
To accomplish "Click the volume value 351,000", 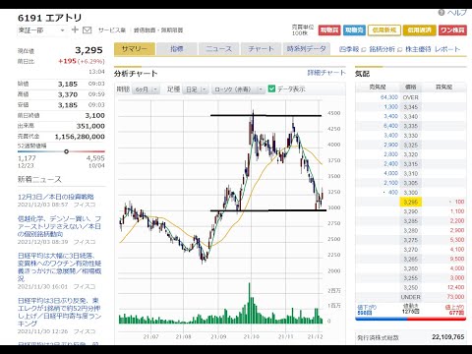I will [x=90, y=126].
